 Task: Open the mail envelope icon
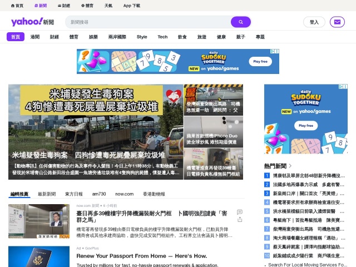[337, 22]
